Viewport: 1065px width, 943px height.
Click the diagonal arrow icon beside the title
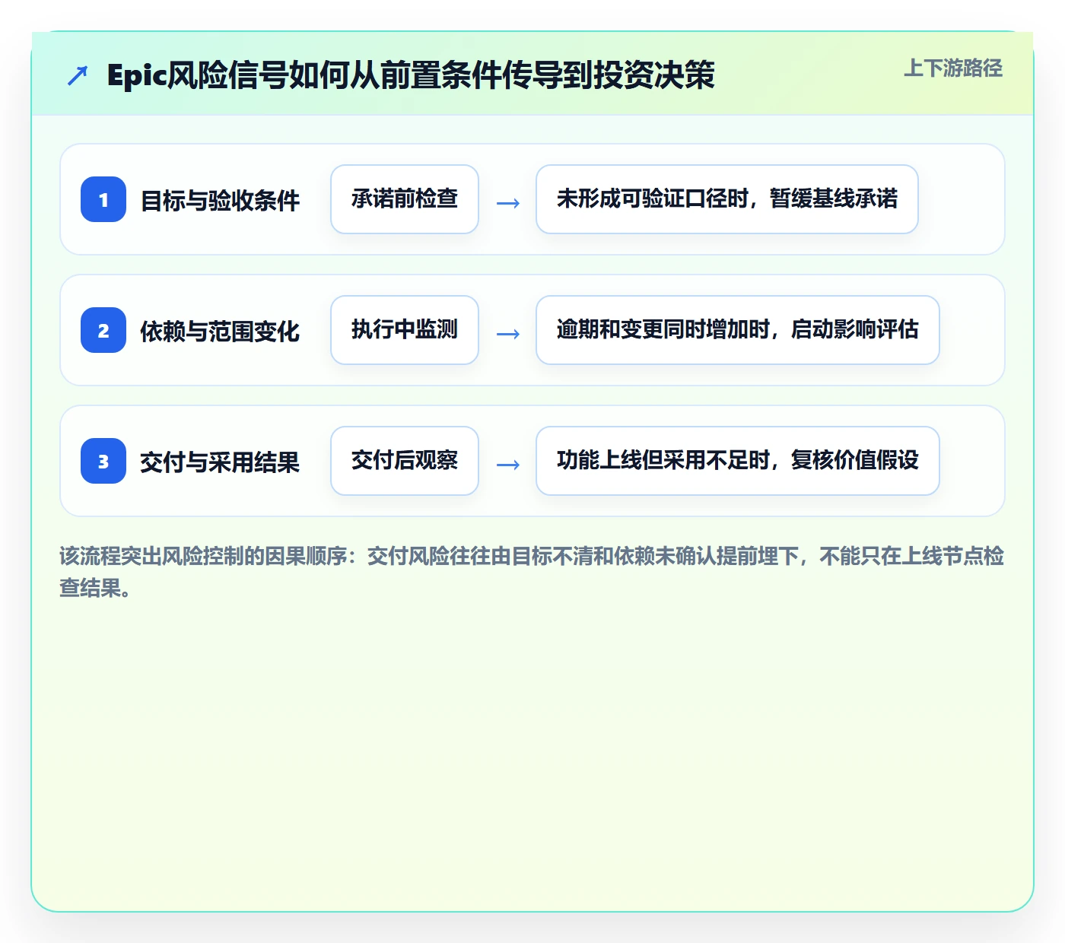[x=78, y=75]
